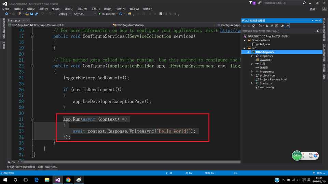Start debugging with green IIS Express play icon
The image size is (328, 184).
click(99, 14)
